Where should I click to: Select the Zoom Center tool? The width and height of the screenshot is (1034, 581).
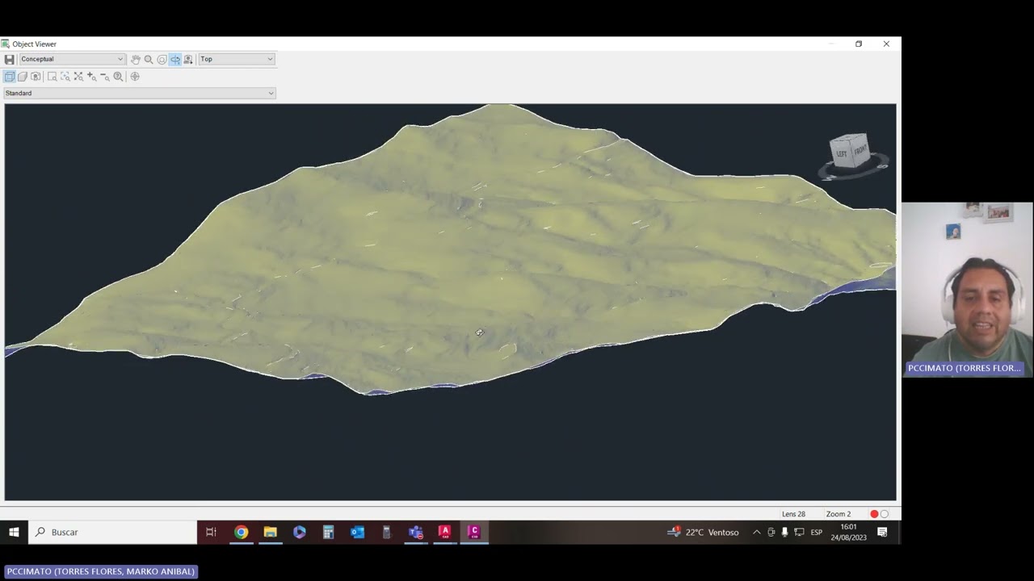point(65,76)
